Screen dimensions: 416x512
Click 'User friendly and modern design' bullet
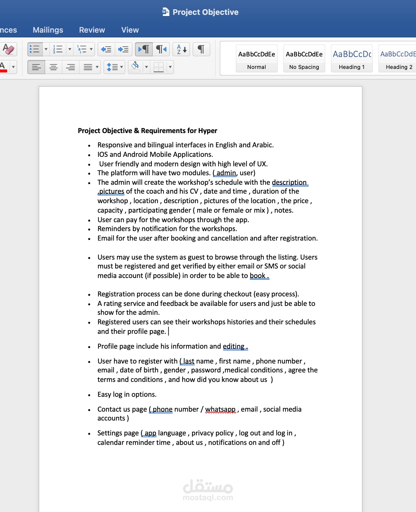click(x=183, y=164)
